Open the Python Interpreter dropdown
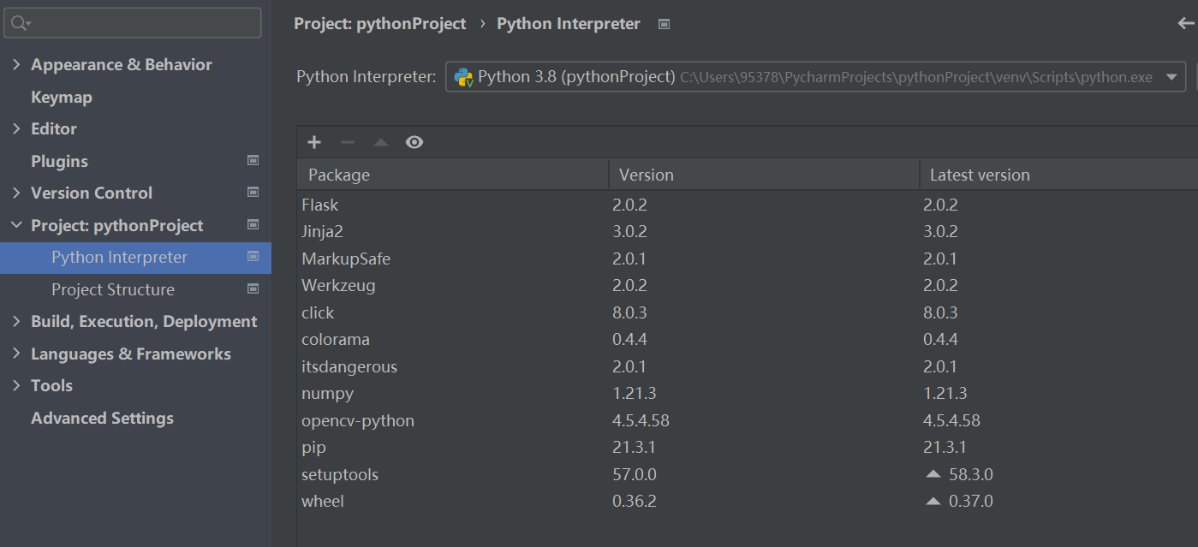 (x=1171, y=77)
